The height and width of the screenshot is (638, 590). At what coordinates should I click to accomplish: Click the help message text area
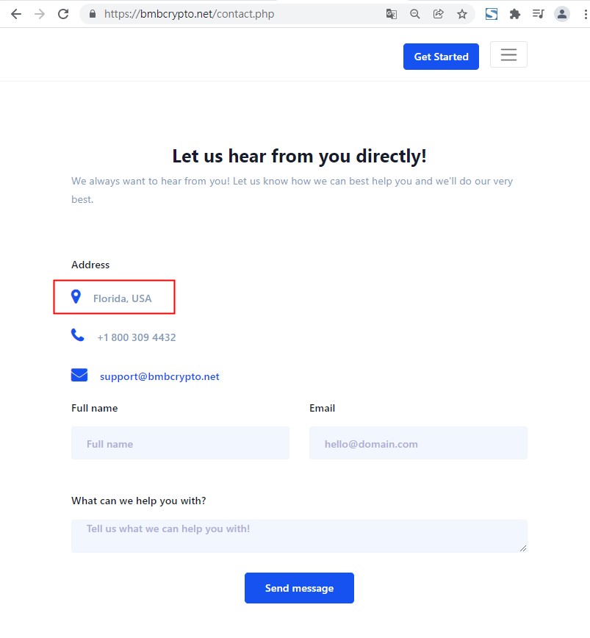[x=299, y=536]
